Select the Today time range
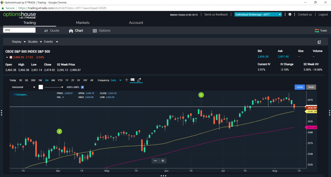Viewport: 331px width, 177px height. pyautogui.click(x=13, y=80)
